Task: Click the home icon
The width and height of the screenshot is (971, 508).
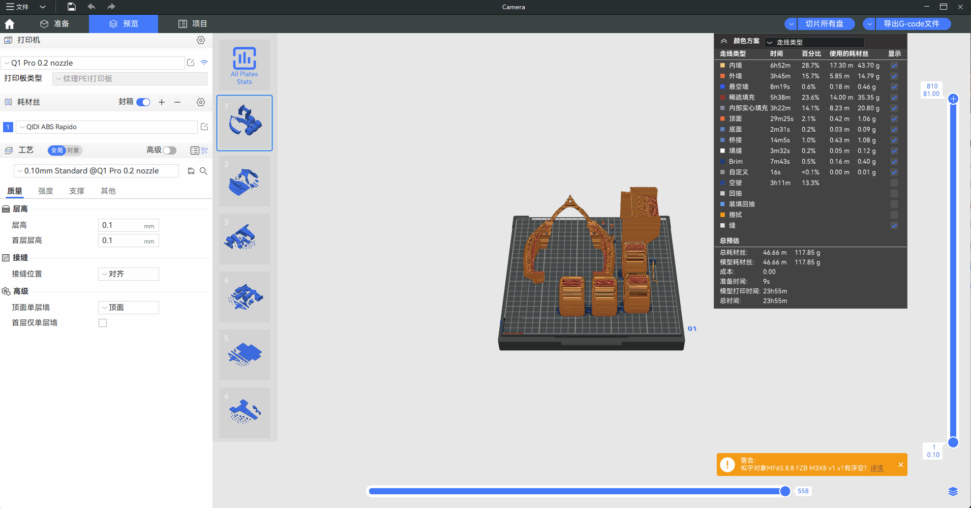Action: [x=10, y=24]
